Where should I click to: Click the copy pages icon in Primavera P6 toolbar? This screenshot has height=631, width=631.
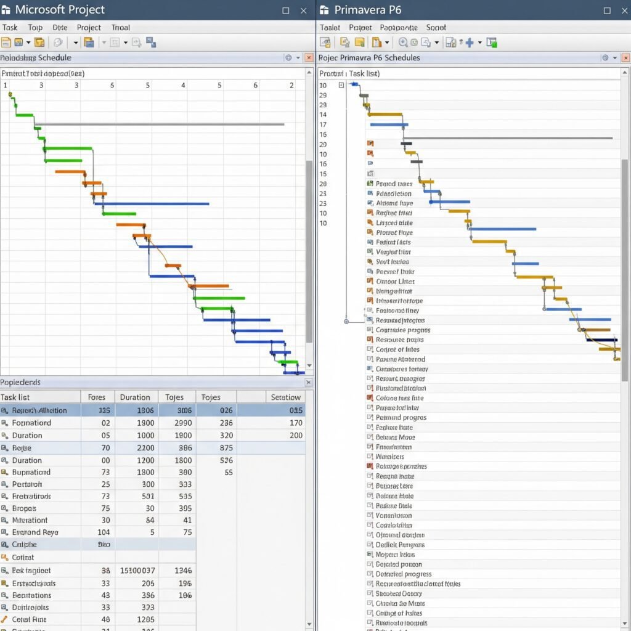pos(345,43)
